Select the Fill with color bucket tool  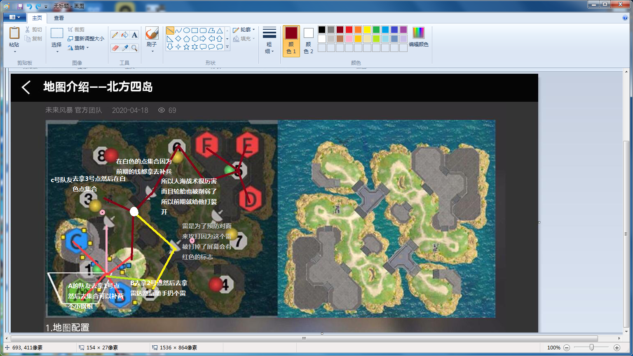pyautogui.click(x=125, y=35)
